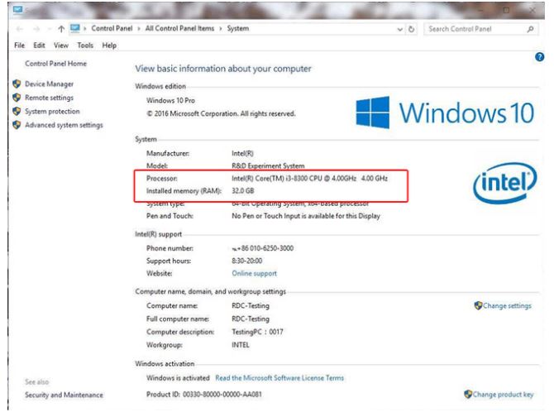This screenshot has height=417, width=554.
Task: Open Device Manager link
Action: (x=49, y=84)
